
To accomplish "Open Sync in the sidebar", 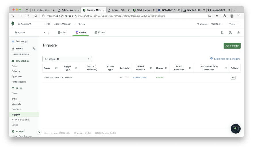I will (14, 99).
